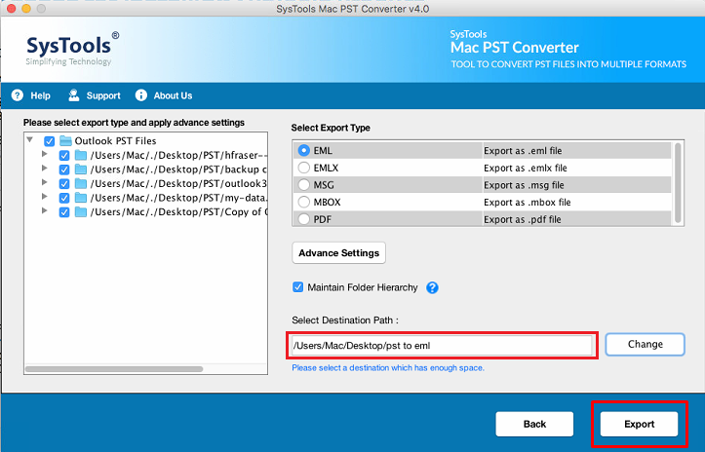Click folder icon of the backup PST row
The width and height of the screenshot is (705, 452).
81,169
